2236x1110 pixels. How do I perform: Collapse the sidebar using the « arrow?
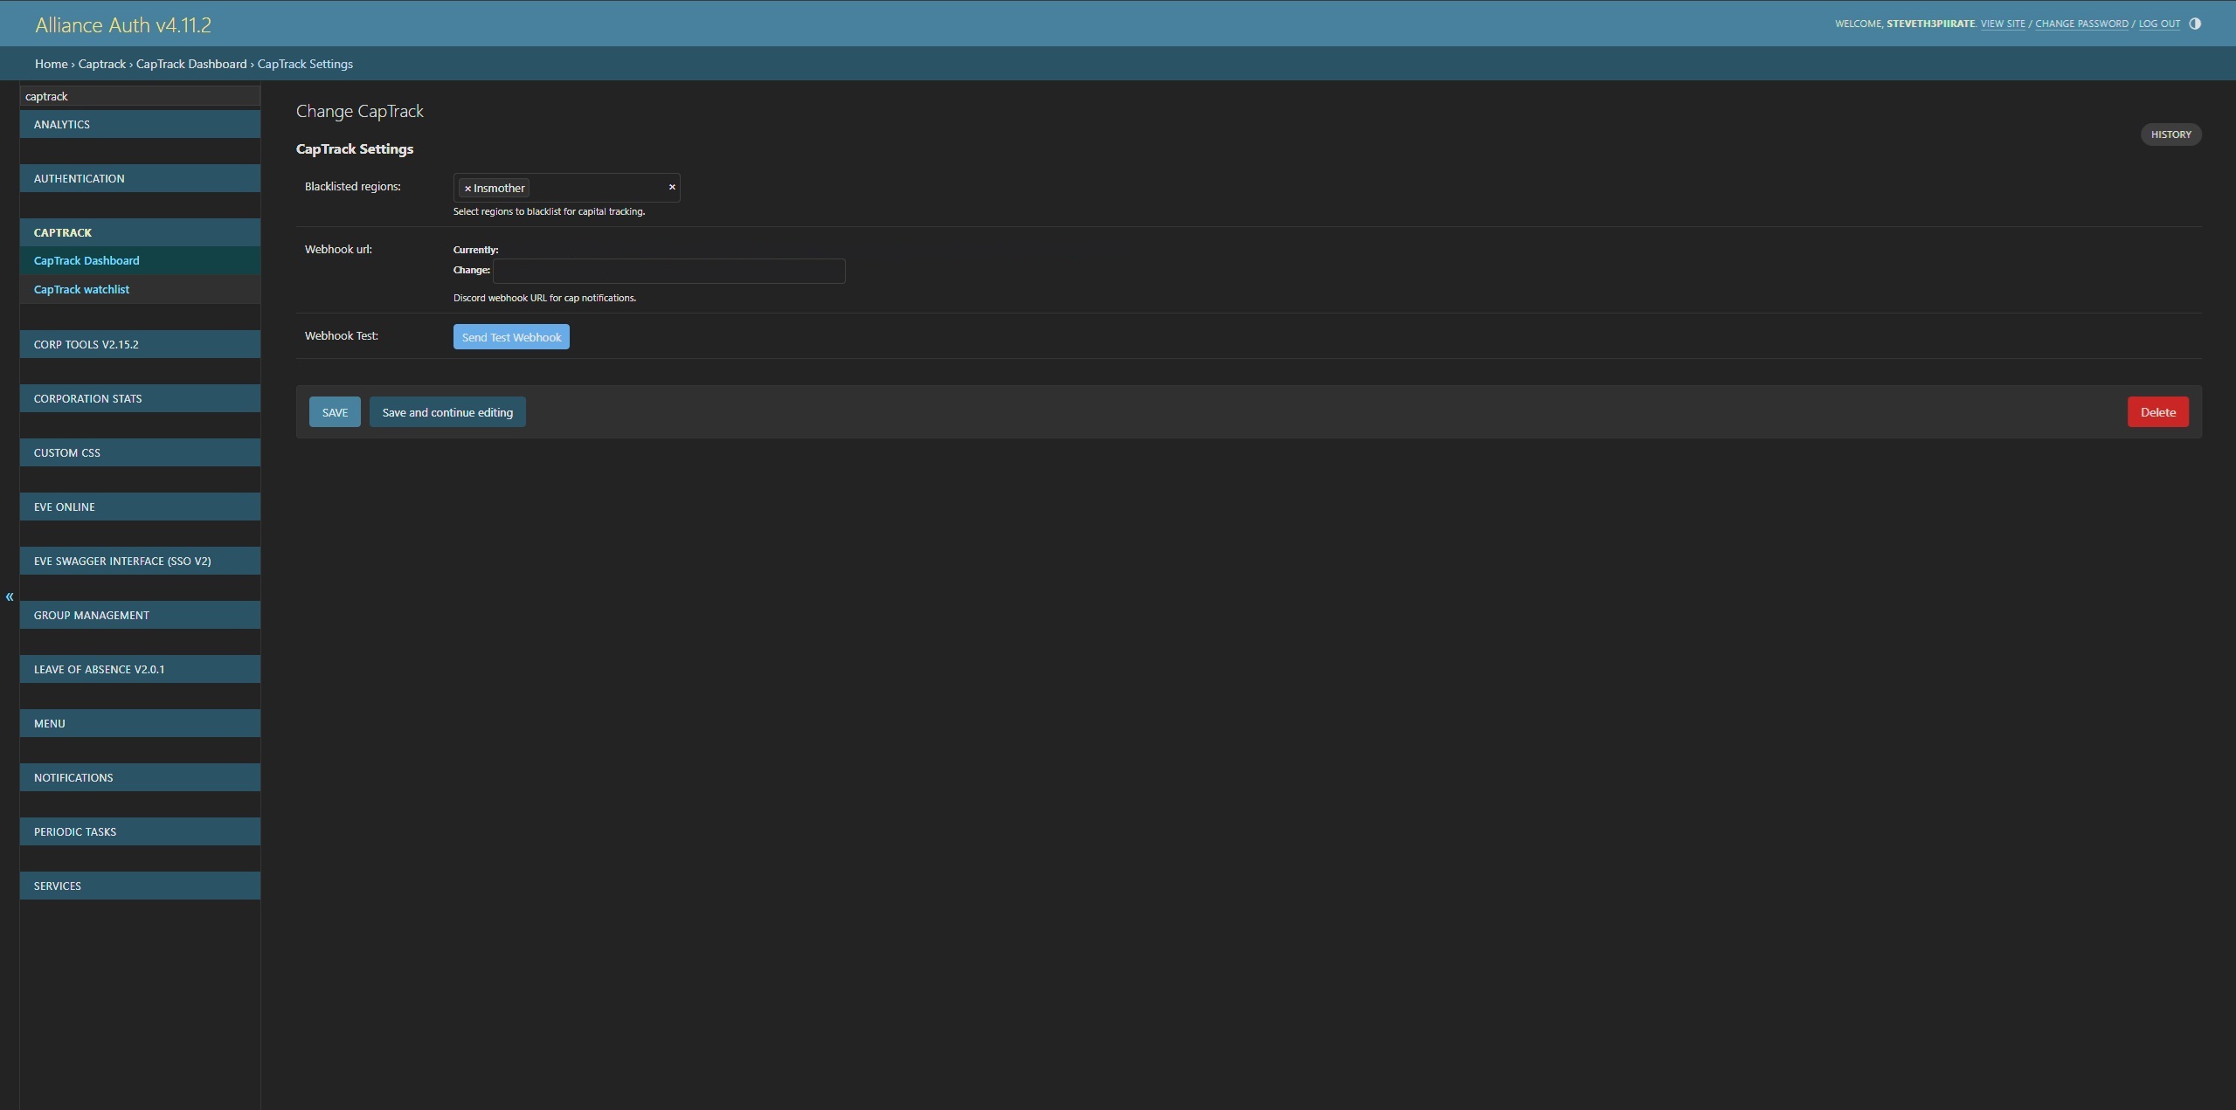tap(9, 596)
